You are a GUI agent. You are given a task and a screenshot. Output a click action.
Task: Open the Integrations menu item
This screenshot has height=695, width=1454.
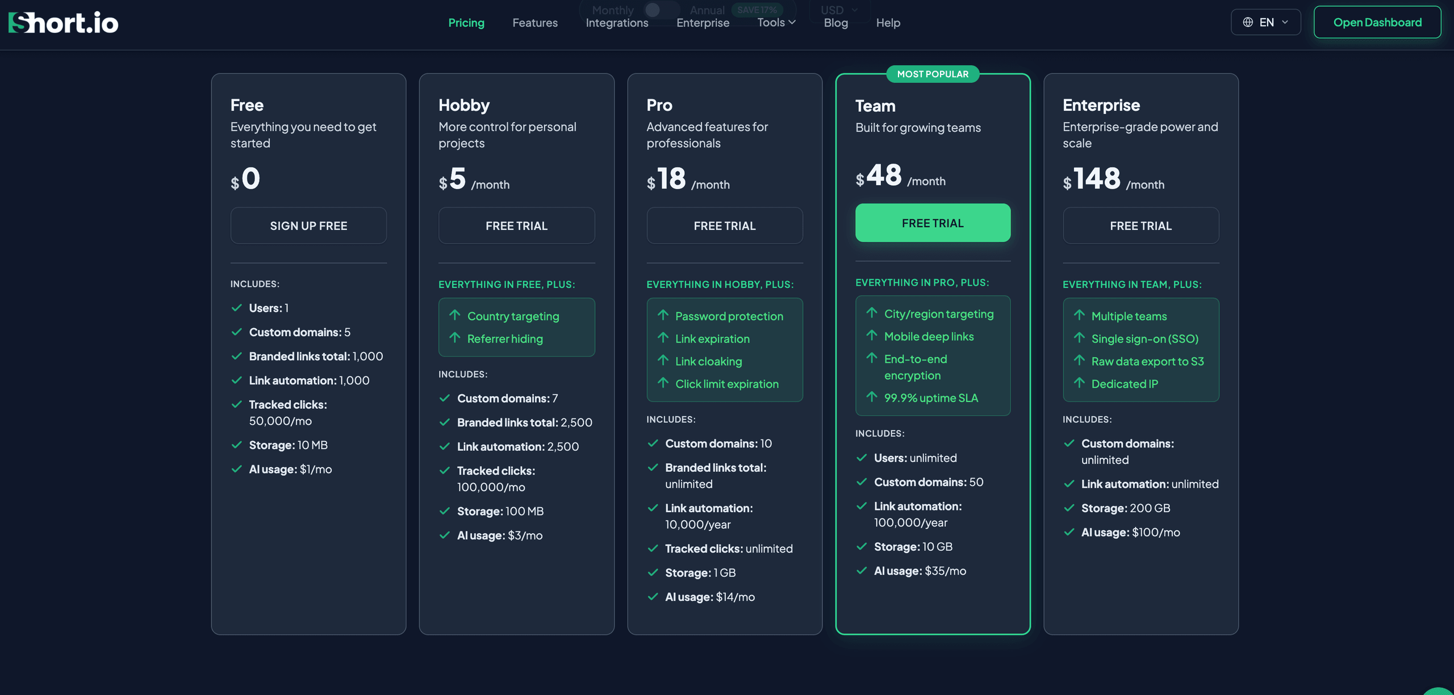[617, 23]
